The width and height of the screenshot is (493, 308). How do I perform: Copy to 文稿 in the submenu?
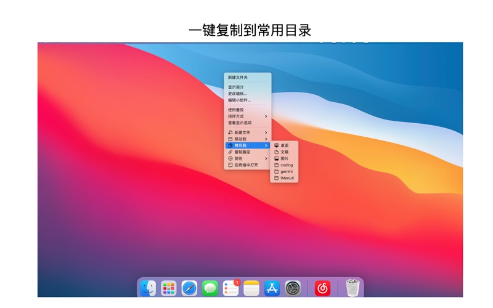[284, 152]
